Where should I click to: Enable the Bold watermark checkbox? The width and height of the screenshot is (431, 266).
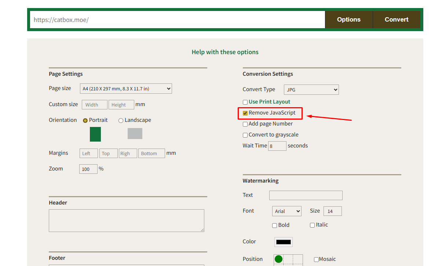point(274,225)
